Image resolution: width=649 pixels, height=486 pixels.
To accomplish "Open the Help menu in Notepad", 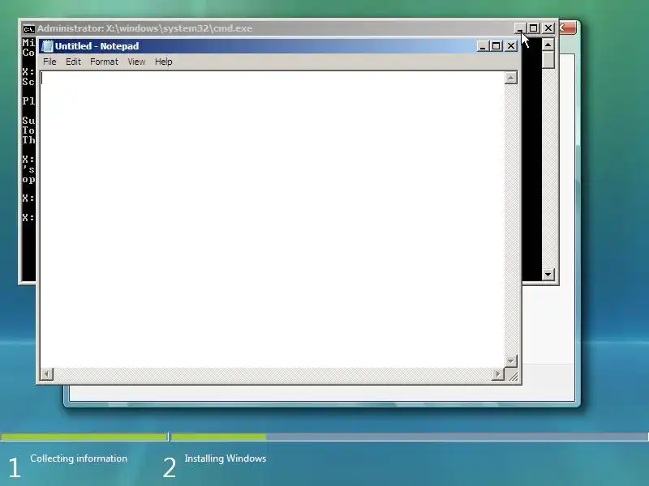I will coord(164,62).
